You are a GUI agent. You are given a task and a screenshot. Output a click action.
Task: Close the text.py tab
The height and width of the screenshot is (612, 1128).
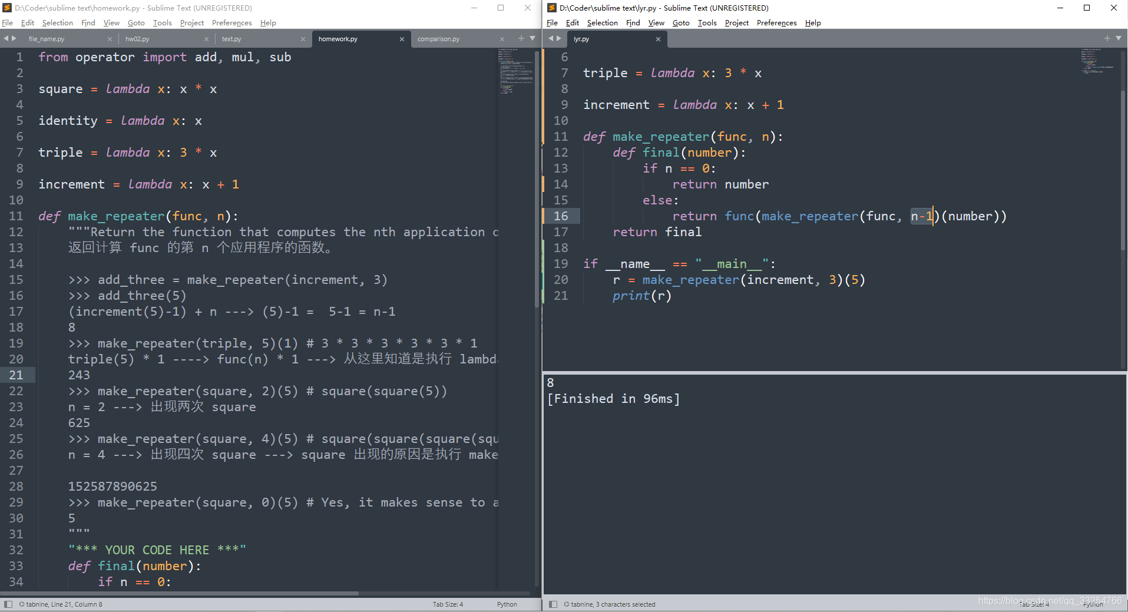pyautogui.click(x=303, y=39)
